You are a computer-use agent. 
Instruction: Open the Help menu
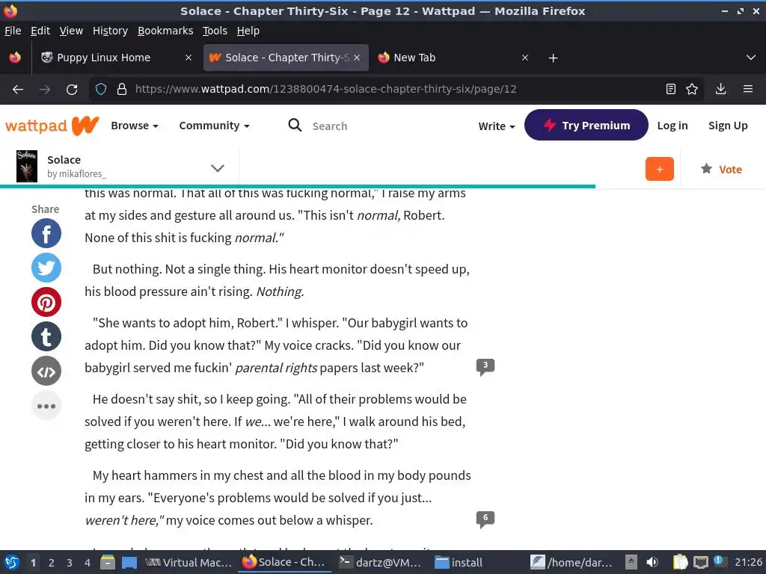pyautogui.click(x=248, y=31)
